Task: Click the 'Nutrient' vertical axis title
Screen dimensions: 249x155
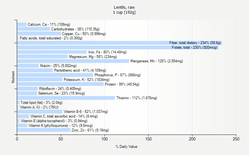Action: [x=13, y=77]
